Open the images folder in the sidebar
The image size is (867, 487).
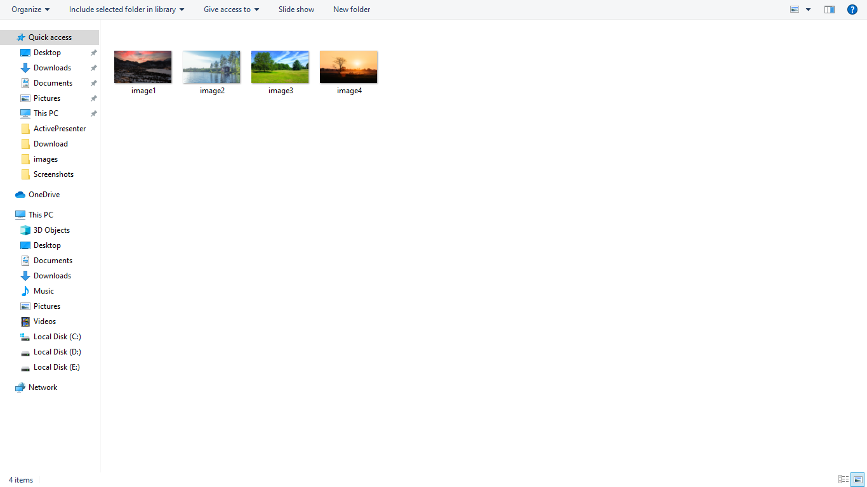[45, 159]
